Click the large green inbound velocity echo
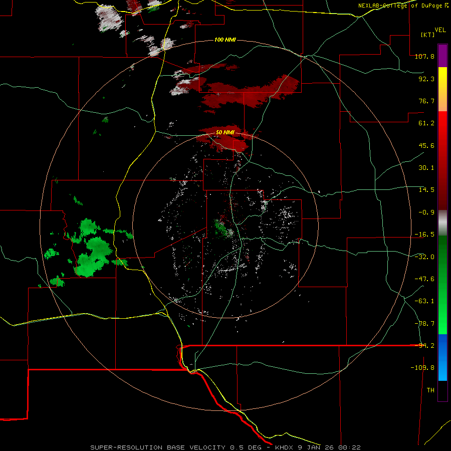The width and height of the screenshot is (451, 451). [x=93, y=257]
